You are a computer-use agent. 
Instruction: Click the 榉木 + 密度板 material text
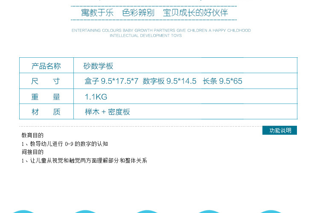(108, 112)
